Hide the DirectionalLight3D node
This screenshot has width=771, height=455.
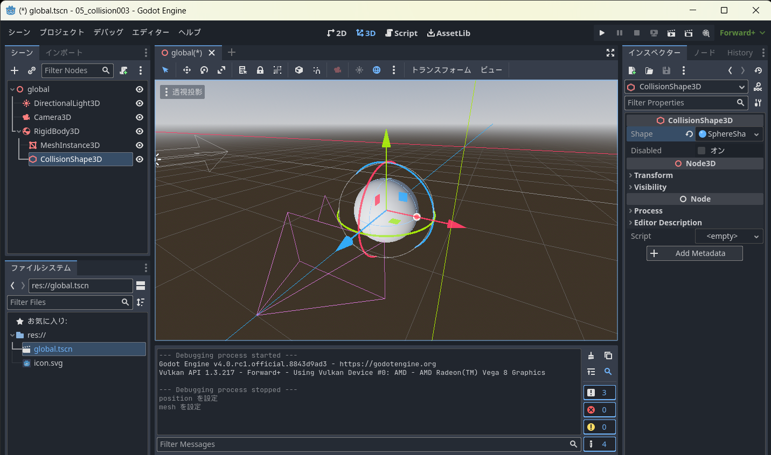point(139,103)
